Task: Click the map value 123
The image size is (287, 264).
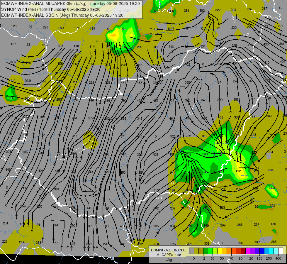Action: pyautogui.click(x=14, y=26)
